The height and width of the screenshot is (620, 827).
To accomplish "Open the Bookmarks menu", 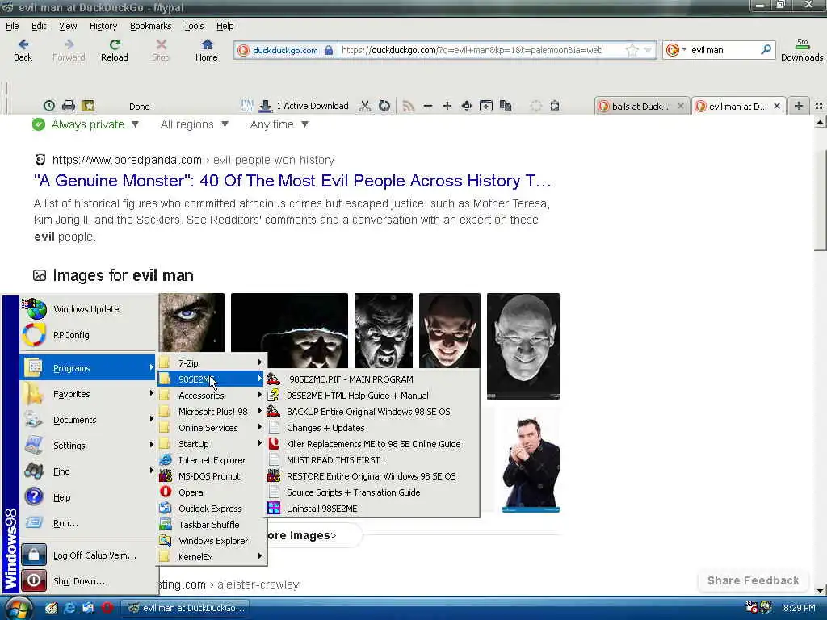I will 150,26.
